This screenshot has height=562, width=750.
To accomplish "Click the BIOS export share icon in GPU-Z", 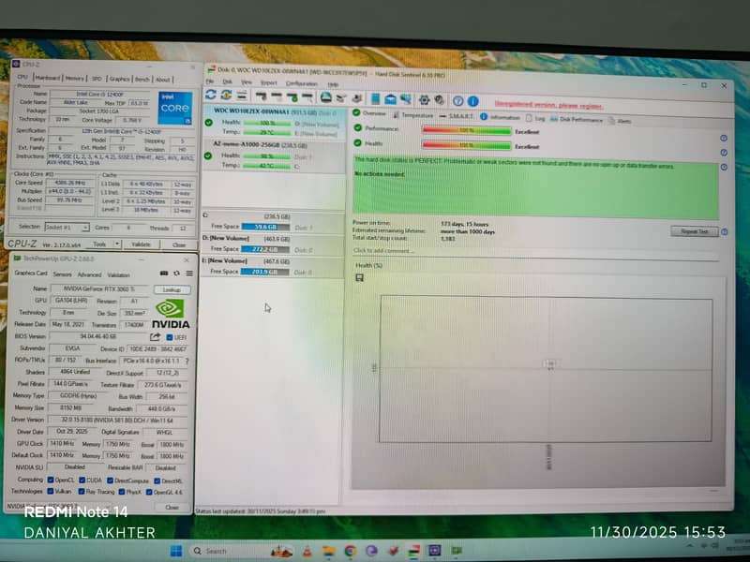I will click(156, 336).
